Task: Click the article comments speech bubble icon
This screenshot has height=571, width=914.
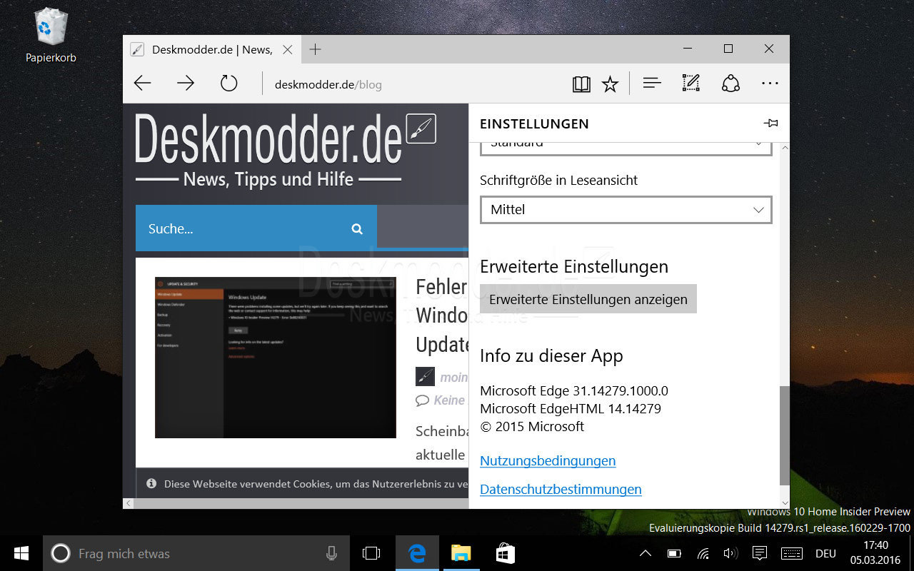Action: (423, 400)
